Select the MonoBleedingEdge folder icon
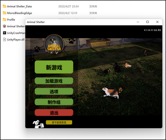The image size is (166, 140). [x=4, y=13]
